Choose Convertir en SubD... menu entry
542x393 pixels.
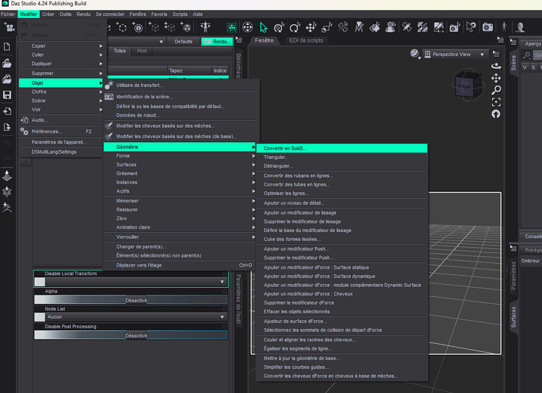click(341, 148)
